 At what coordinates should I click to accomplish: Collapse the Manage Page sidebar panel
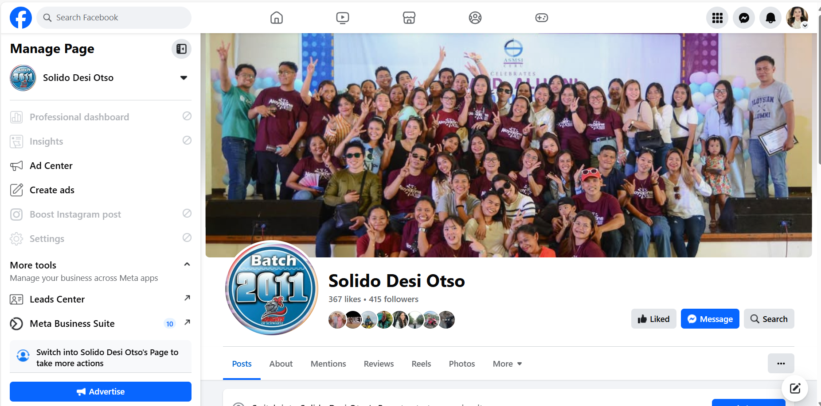181,49
